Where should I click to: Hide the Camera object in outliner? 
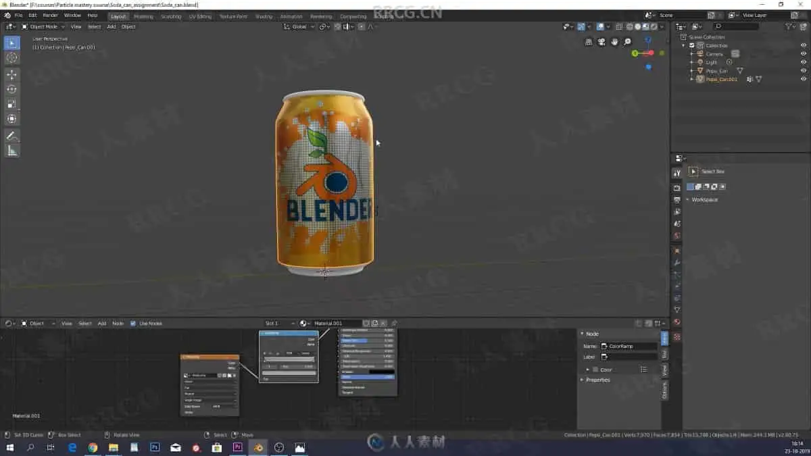tap(804, 53)
